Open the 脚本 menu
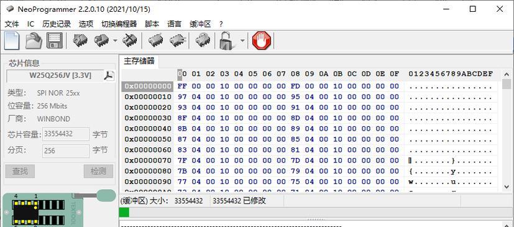The image size is (514, 227). pos(152,24)
